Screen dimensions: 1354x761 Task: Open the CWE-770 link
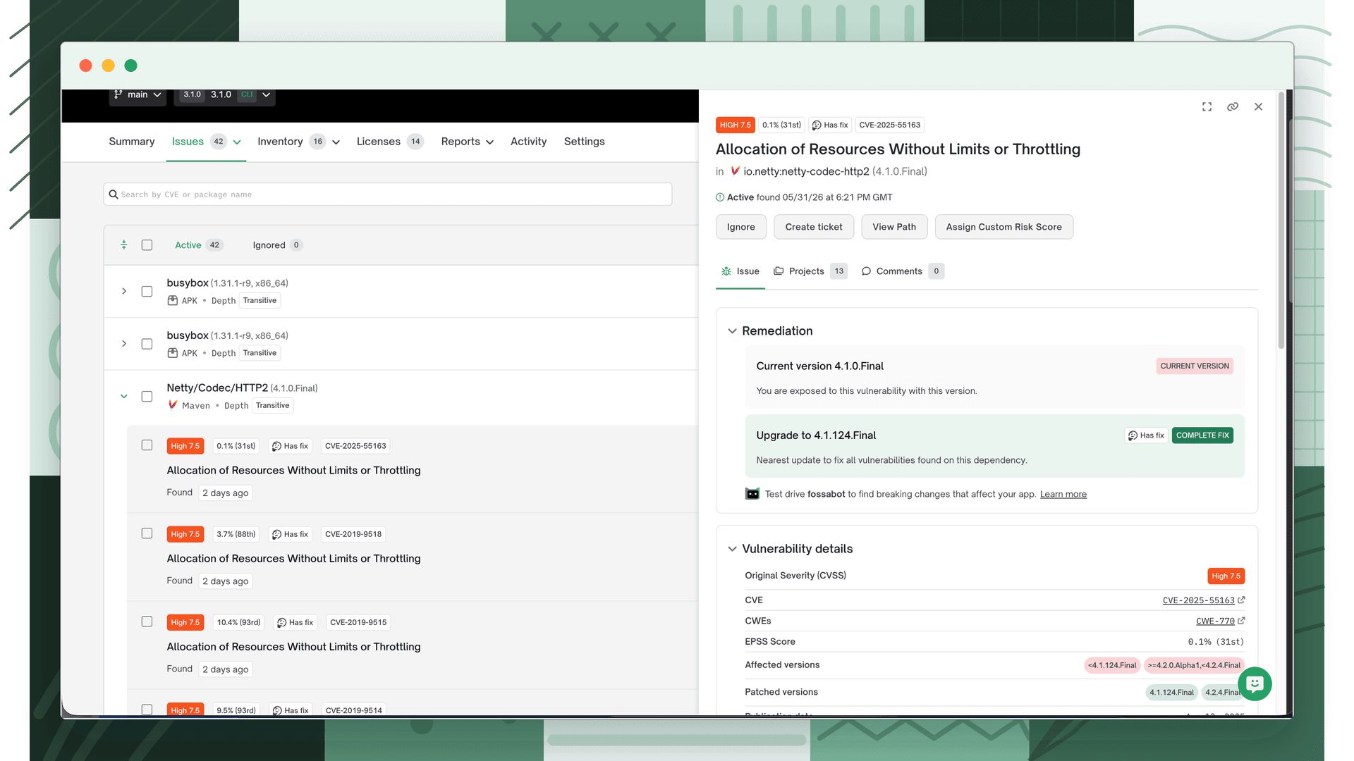[1215, 621]
